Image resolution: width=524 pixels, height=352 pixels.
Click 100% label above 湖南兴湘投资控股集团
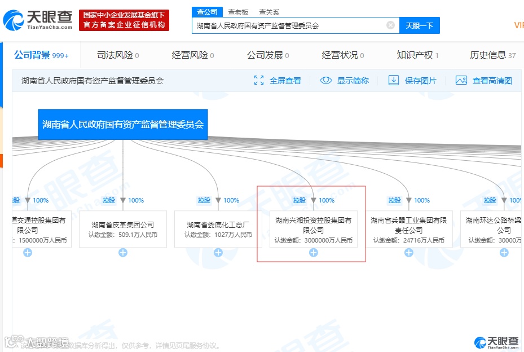click(327, 200)
